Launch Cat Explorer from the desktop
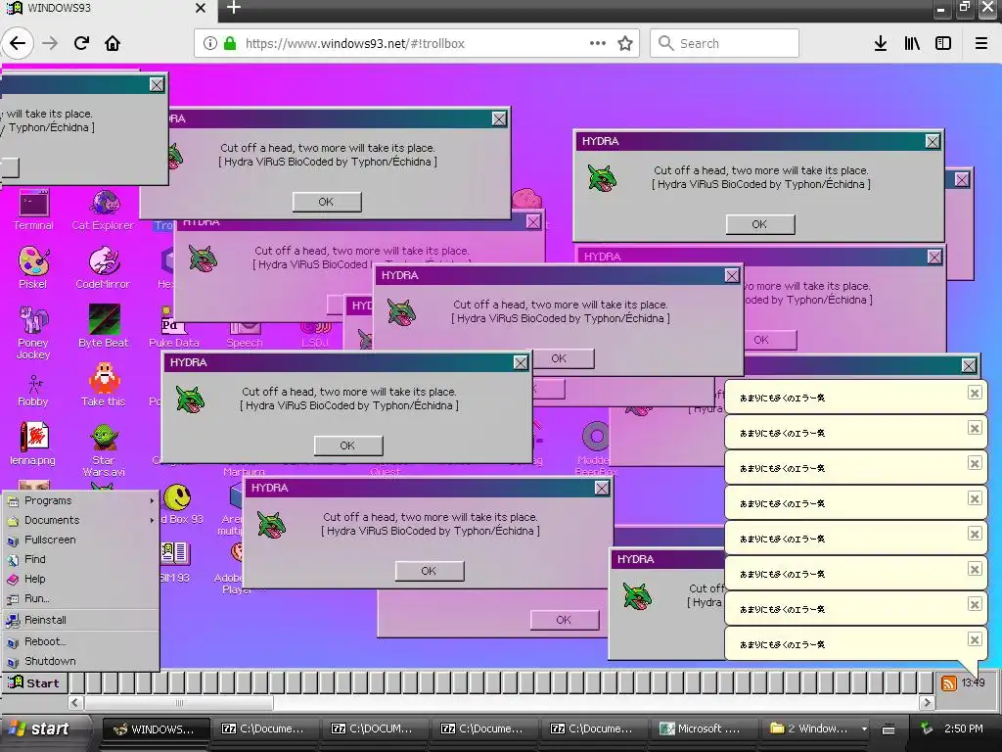The width and height of the screenshot is (1002, 752). click(103, 210)
